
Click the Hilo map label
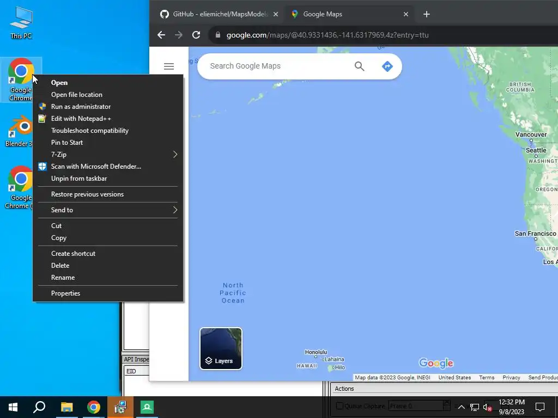(340, 367)
